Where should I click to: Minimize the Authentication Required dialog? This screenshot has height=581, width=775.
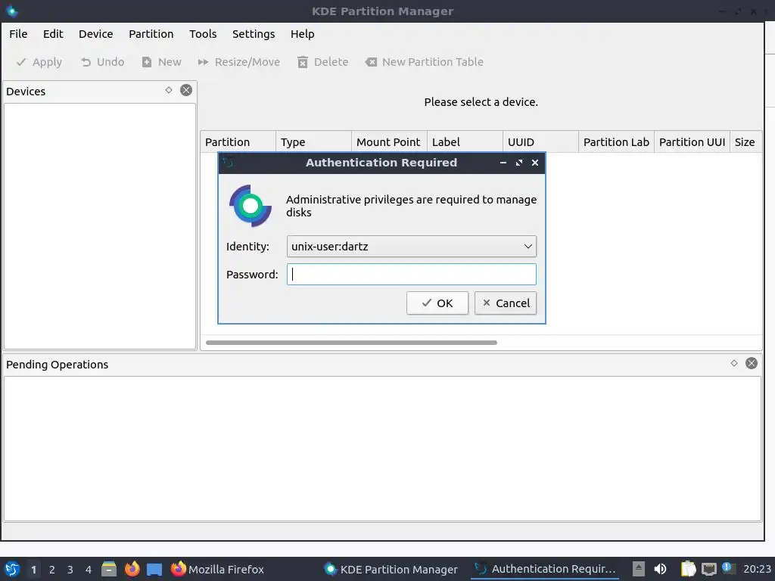[x=503, y=163]
